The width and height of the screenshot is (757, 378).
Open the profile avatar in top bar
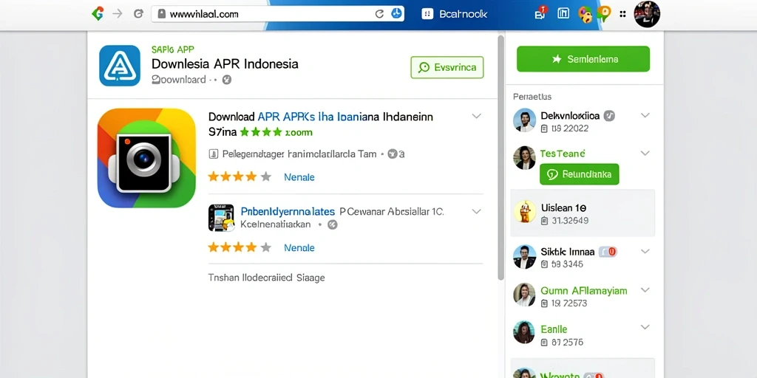click(x=647, y=14)
